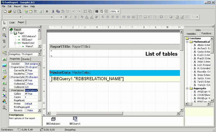
Task: Select the Hand tool
Action: (4, 29)
